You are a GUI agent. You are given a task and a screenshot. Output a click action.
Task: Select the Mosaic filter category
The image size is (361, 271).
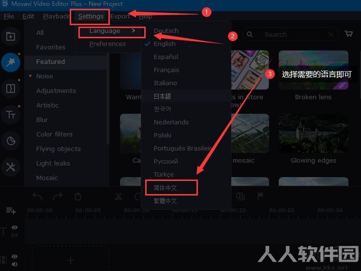pos(47,178)
